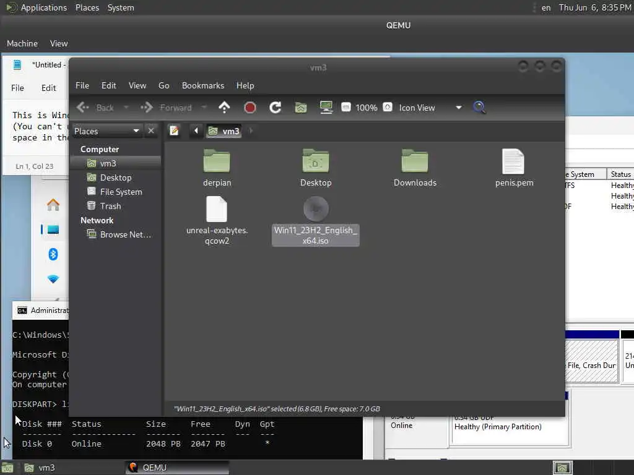Image resolution: width=634 pixels, height=475 pixels.
Task: Stop loading with the red stop icon
Action: click(x=250, y=108)
